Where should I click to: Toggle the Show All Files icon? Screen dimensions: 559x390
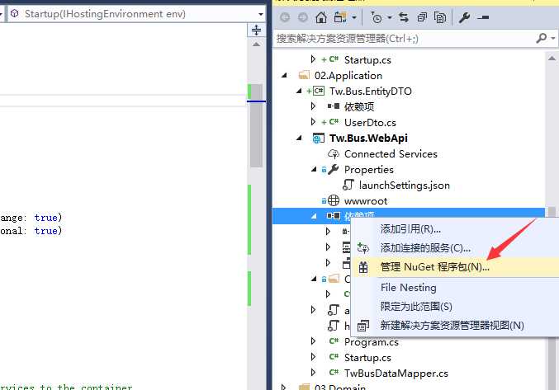pos(440,17)
